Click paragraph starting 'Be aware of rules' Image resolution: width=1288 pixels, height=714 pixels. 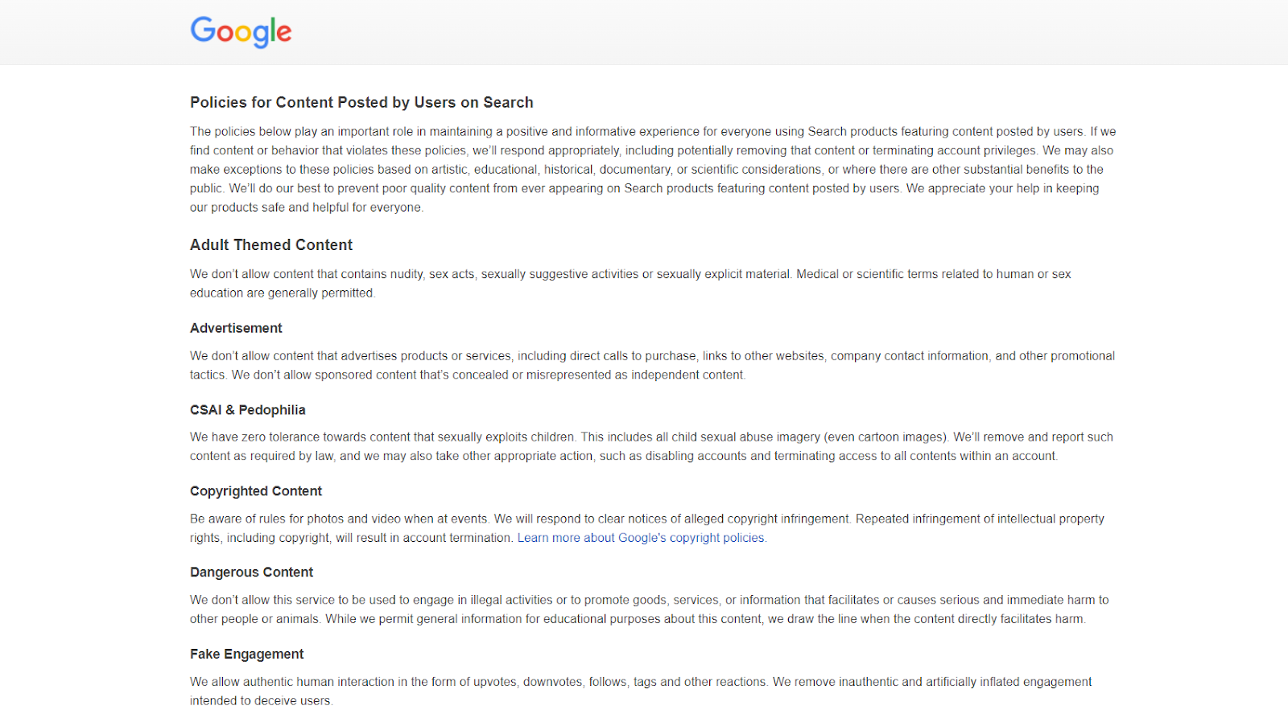(647, 528)
